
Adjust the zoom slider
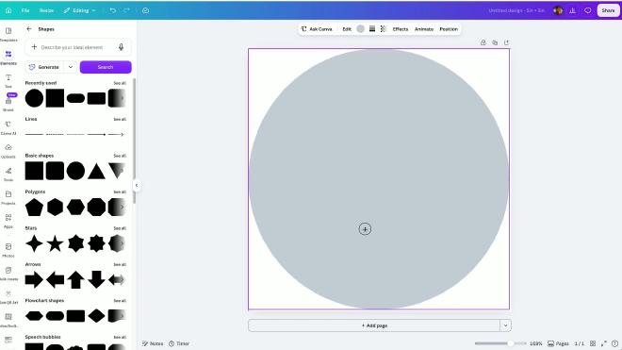tap(500, 343)
